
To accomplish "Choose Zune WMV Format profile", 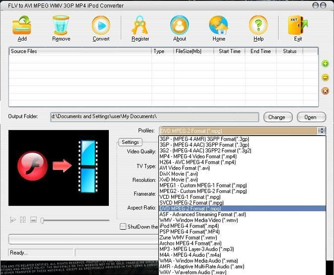I will click(x=242, y=237).
